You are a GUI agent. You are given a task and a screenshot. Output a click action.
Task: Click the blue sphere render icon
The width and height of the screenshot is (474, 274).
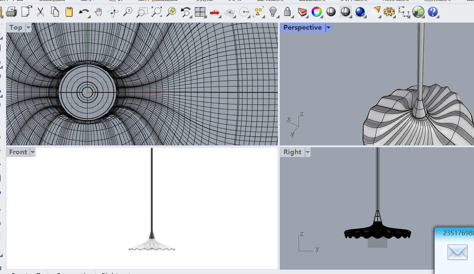[360, 12]
